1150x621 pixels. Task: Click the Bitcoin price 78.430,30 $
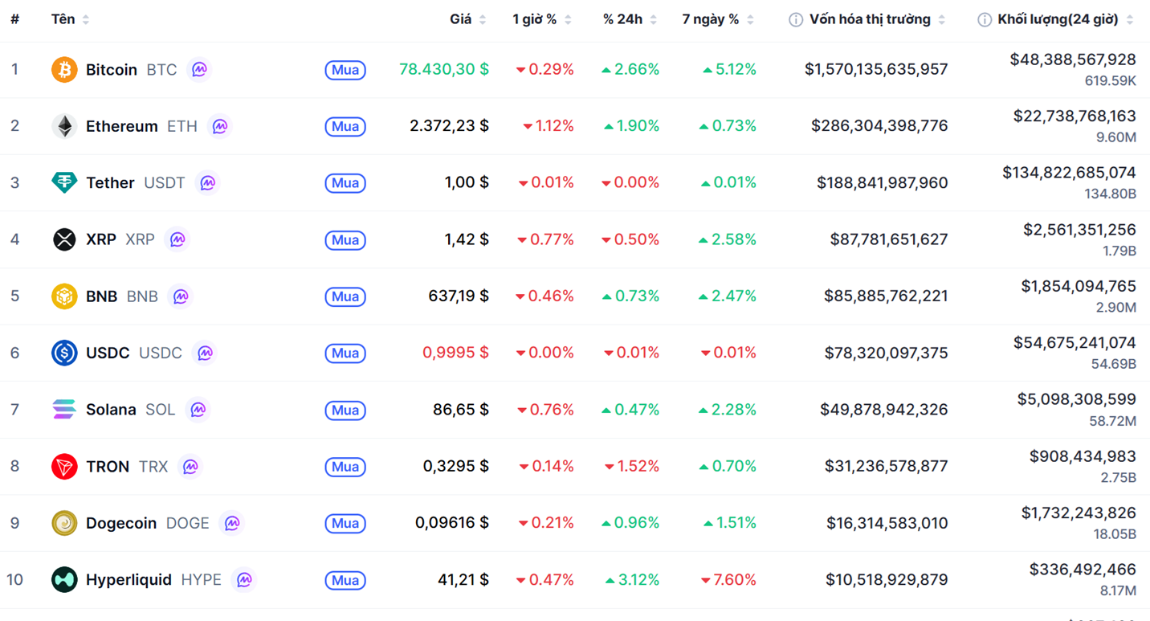pyautogui.click(x=444, y=69)
